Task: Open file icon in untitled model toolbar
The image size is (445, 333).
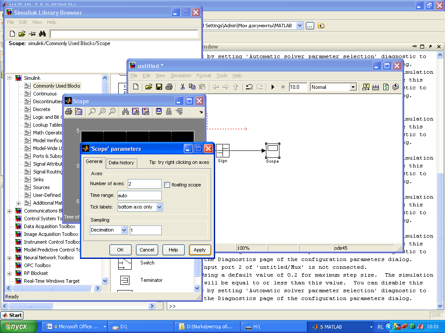Action: click(x=149, y=87)
